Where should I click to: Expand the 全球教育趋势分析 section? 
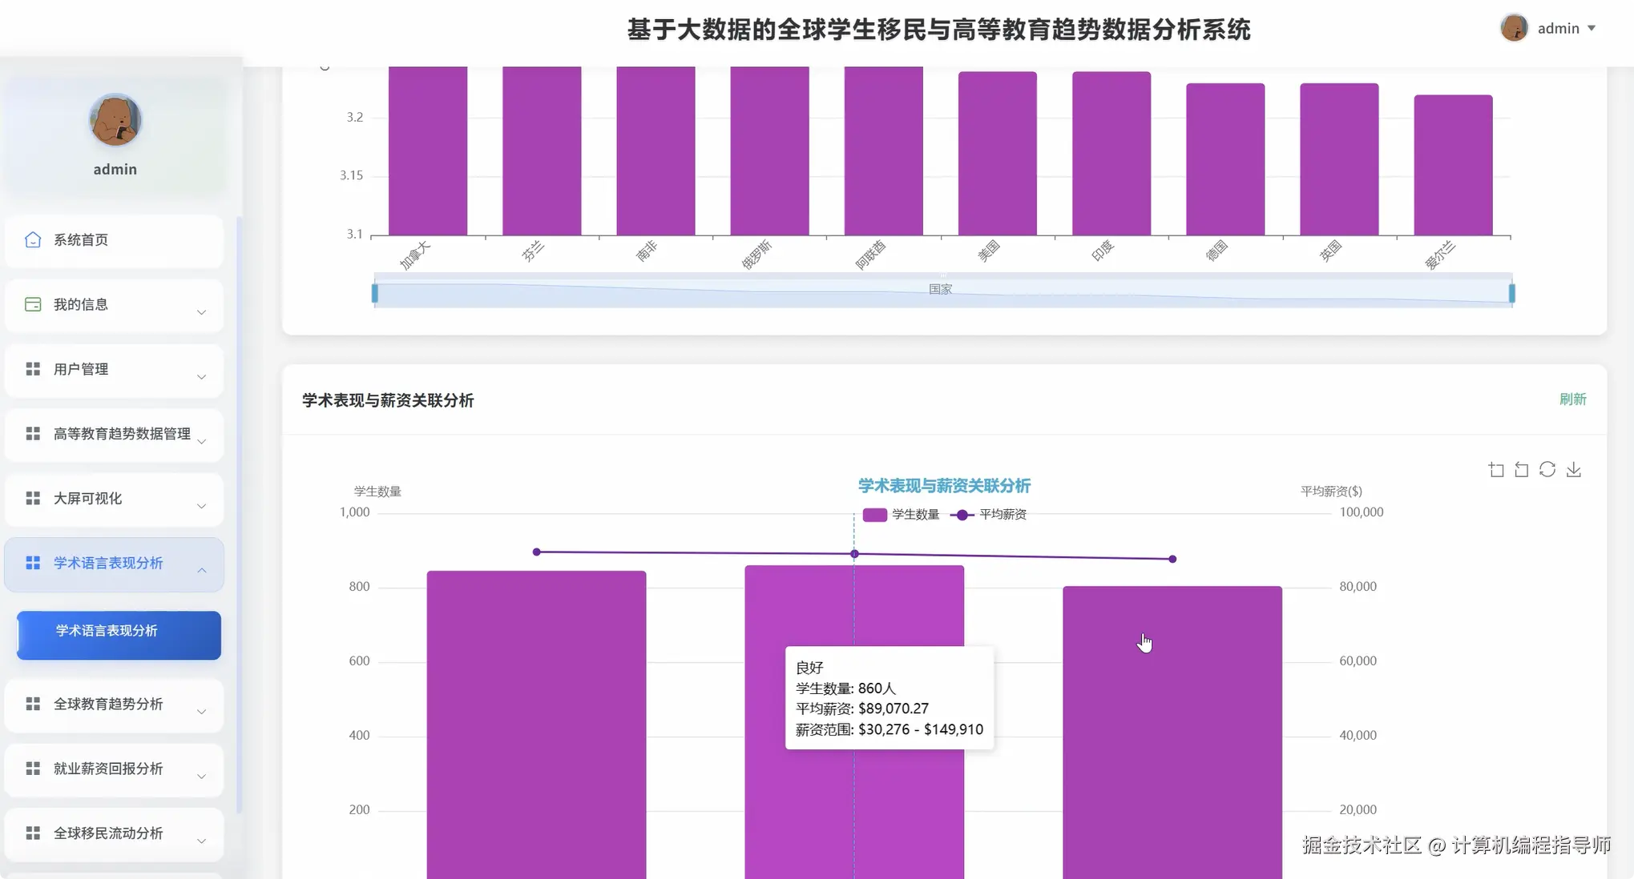point(113,704)
